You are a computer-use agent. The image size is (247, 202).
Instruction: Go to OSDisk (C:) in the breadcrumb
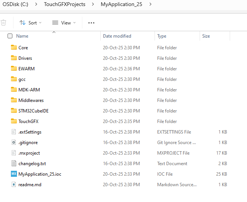tap(15, 4)
